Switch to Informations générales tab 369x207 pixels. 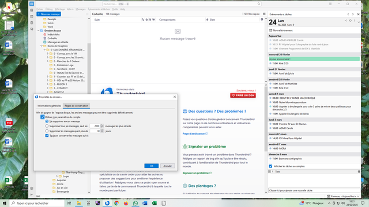click(x=49, y=106)
